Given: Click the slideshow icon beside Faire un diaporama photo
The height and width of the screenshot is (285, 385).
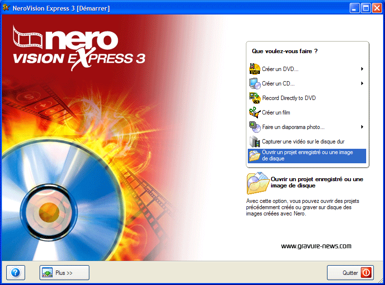Looking at the screenshot, I should tap(255, 127).
